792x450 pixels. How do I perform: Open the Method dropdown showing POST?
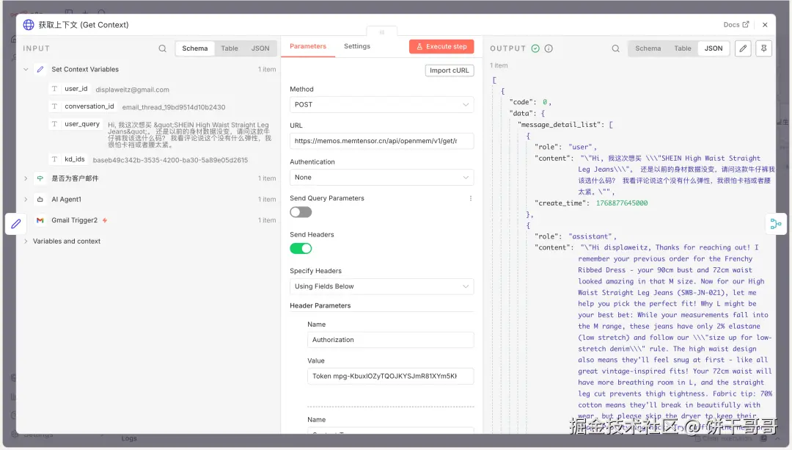click(381, 105)
